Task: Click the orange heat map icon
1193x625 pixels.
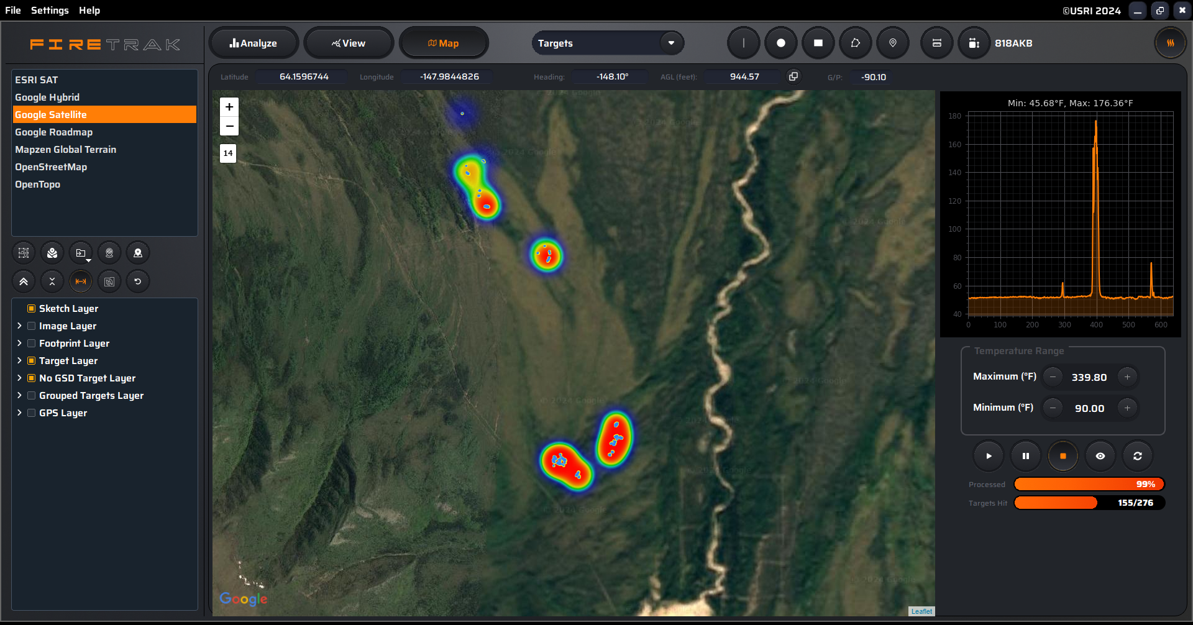Action: (x=1169, y=43)
